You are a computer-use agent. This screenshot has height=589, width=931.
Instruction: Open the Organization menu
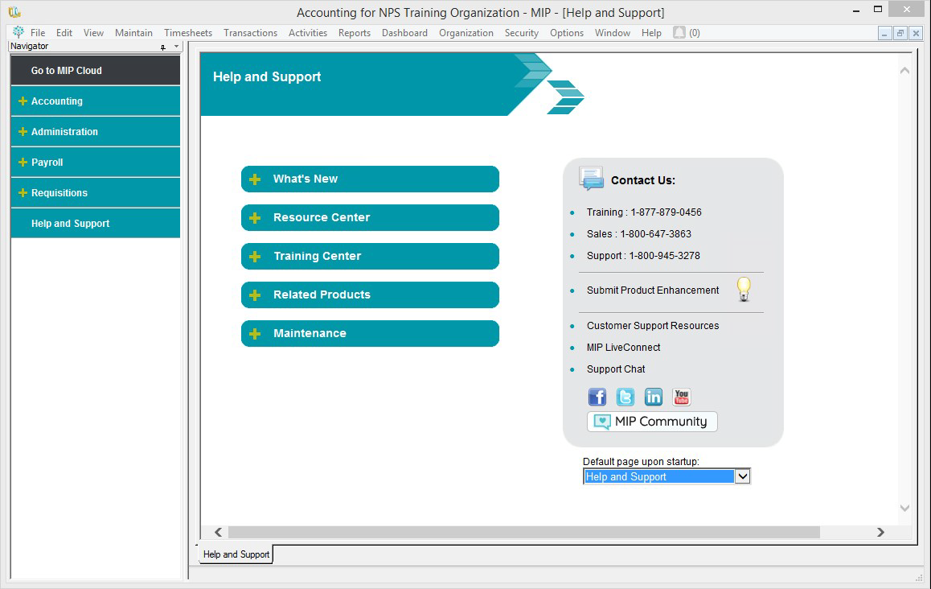466,33
